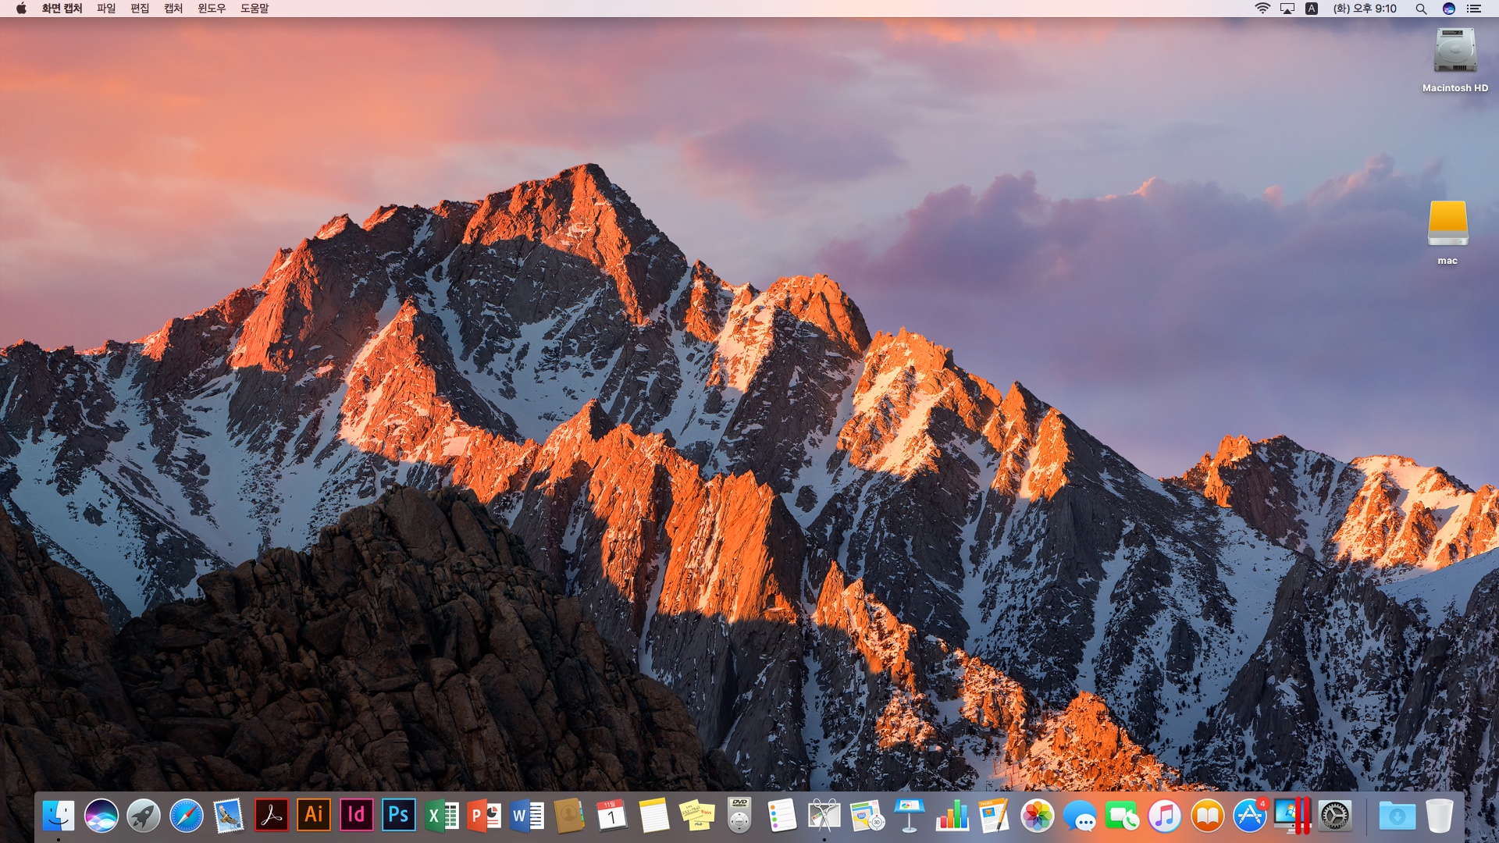Toggle Notification Center list icon
1499x843 pixels.
(1474, 9)
